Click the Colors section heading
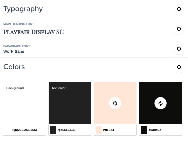 (14, 67)
